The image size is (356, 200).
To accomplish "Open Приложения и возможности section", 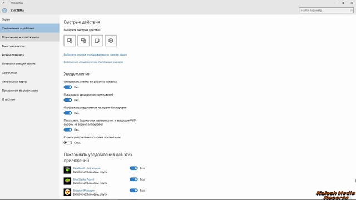I will click(x=29, y=37).
